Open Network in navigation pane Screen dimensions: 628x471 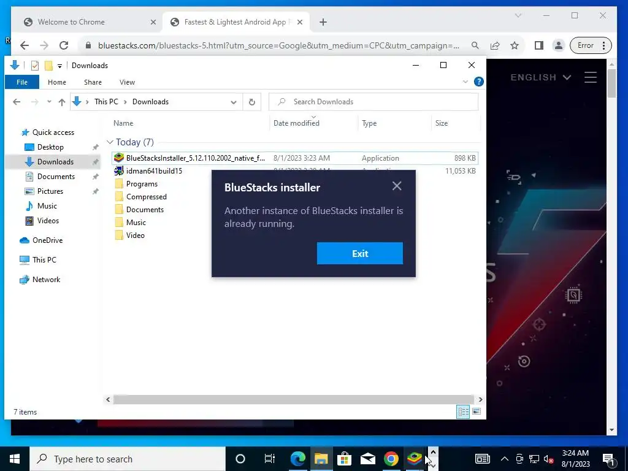[46, 280]
